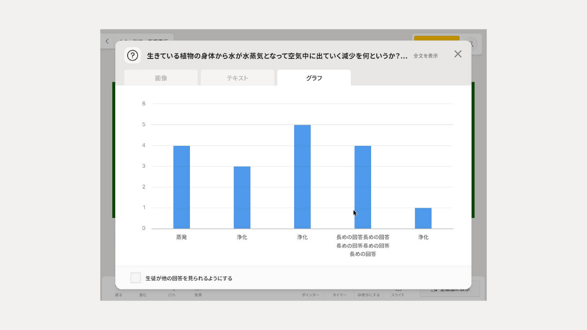Click the 長めの回答 bar in the chart

[363, 187]
